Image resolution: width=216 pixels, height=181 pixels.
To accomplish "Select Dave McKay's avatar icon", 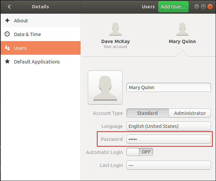I will coord(115,29).
